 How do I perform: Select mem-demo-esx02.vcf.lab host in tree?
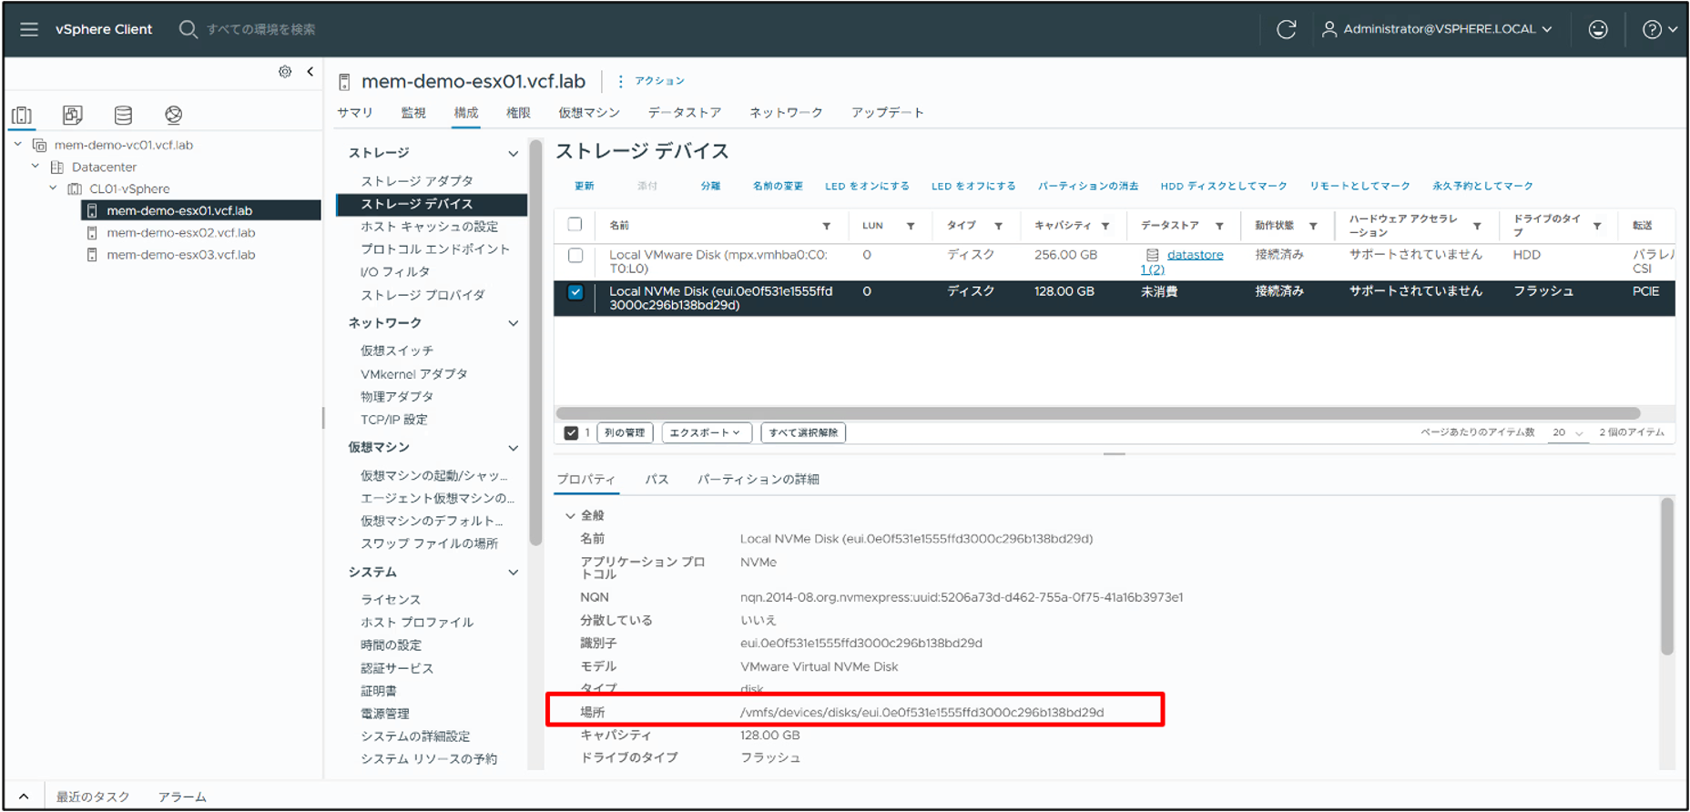click(180, 233)
